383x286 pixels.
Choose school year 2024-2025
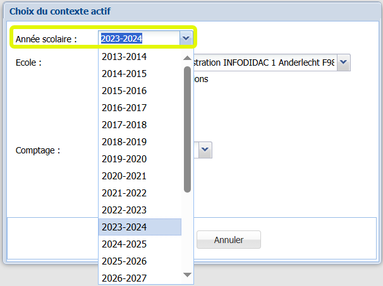point(125,244)
